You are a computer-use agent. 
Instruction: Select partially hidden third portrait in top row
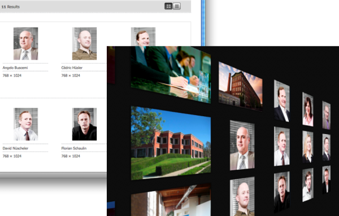[x=143, y=37]
